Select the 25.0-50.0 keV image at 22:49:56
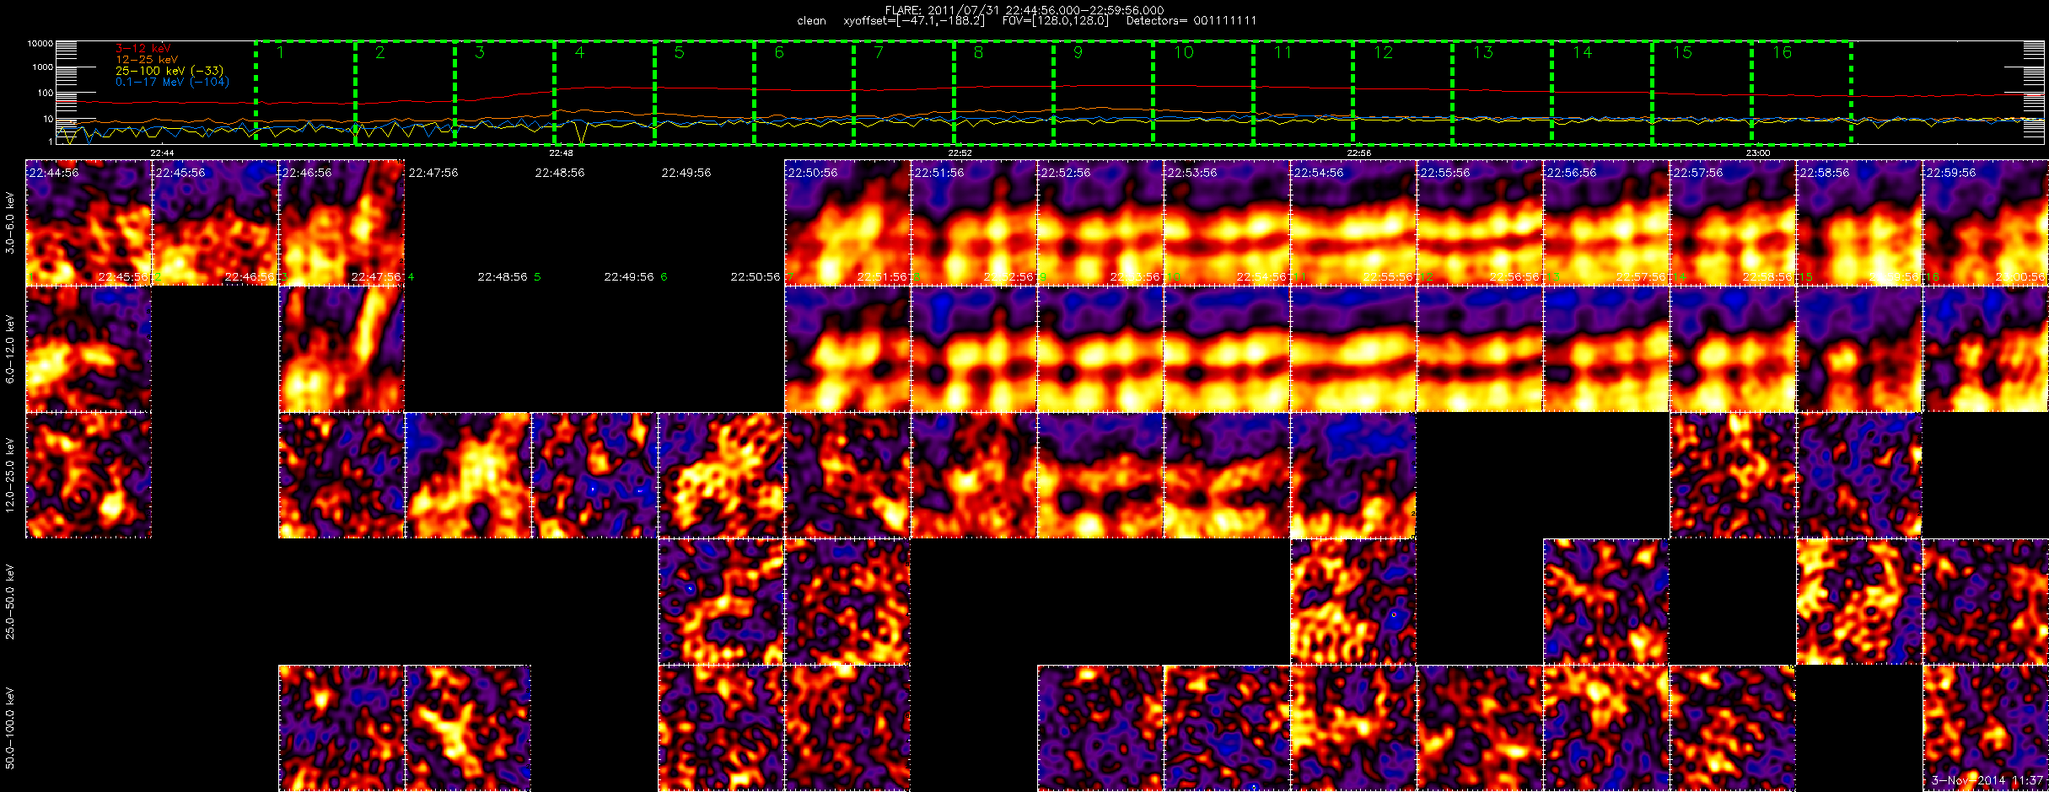Screen dimensions: 2049x792 pos(721,602)
